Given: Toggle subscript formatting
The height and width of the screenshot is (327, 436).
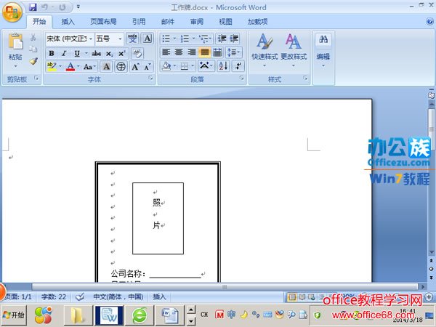Looking at the screenshot, I should pyautogui.click(x=109, y=53).
